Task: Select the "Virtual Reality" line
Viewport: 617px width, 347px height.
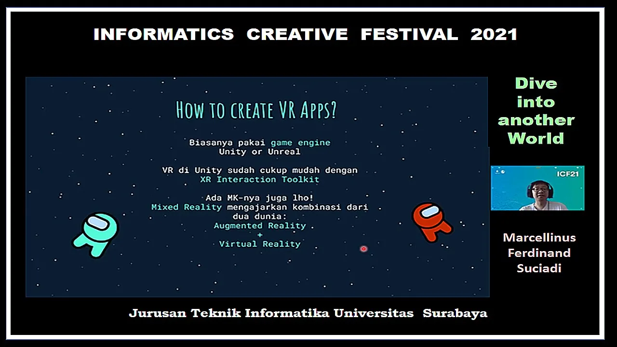Action: [x=260, y=244]
